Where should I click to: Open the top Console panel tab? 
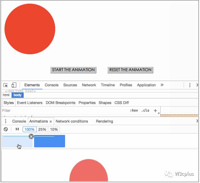point(52,85)
